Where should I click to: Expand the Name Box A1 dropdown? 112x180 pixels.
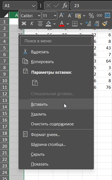[x=34, y=6]
